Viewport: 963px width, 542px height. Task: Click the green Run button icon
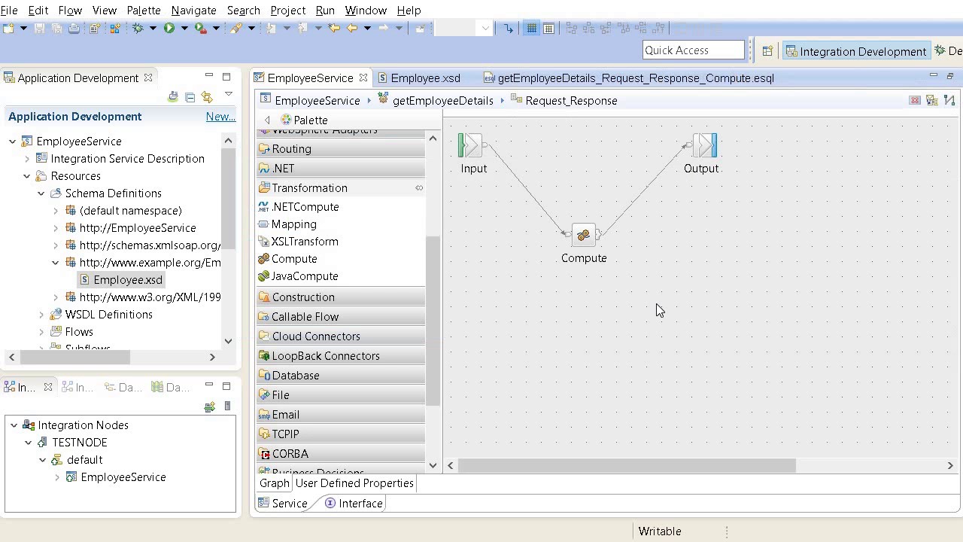(169, 29)
